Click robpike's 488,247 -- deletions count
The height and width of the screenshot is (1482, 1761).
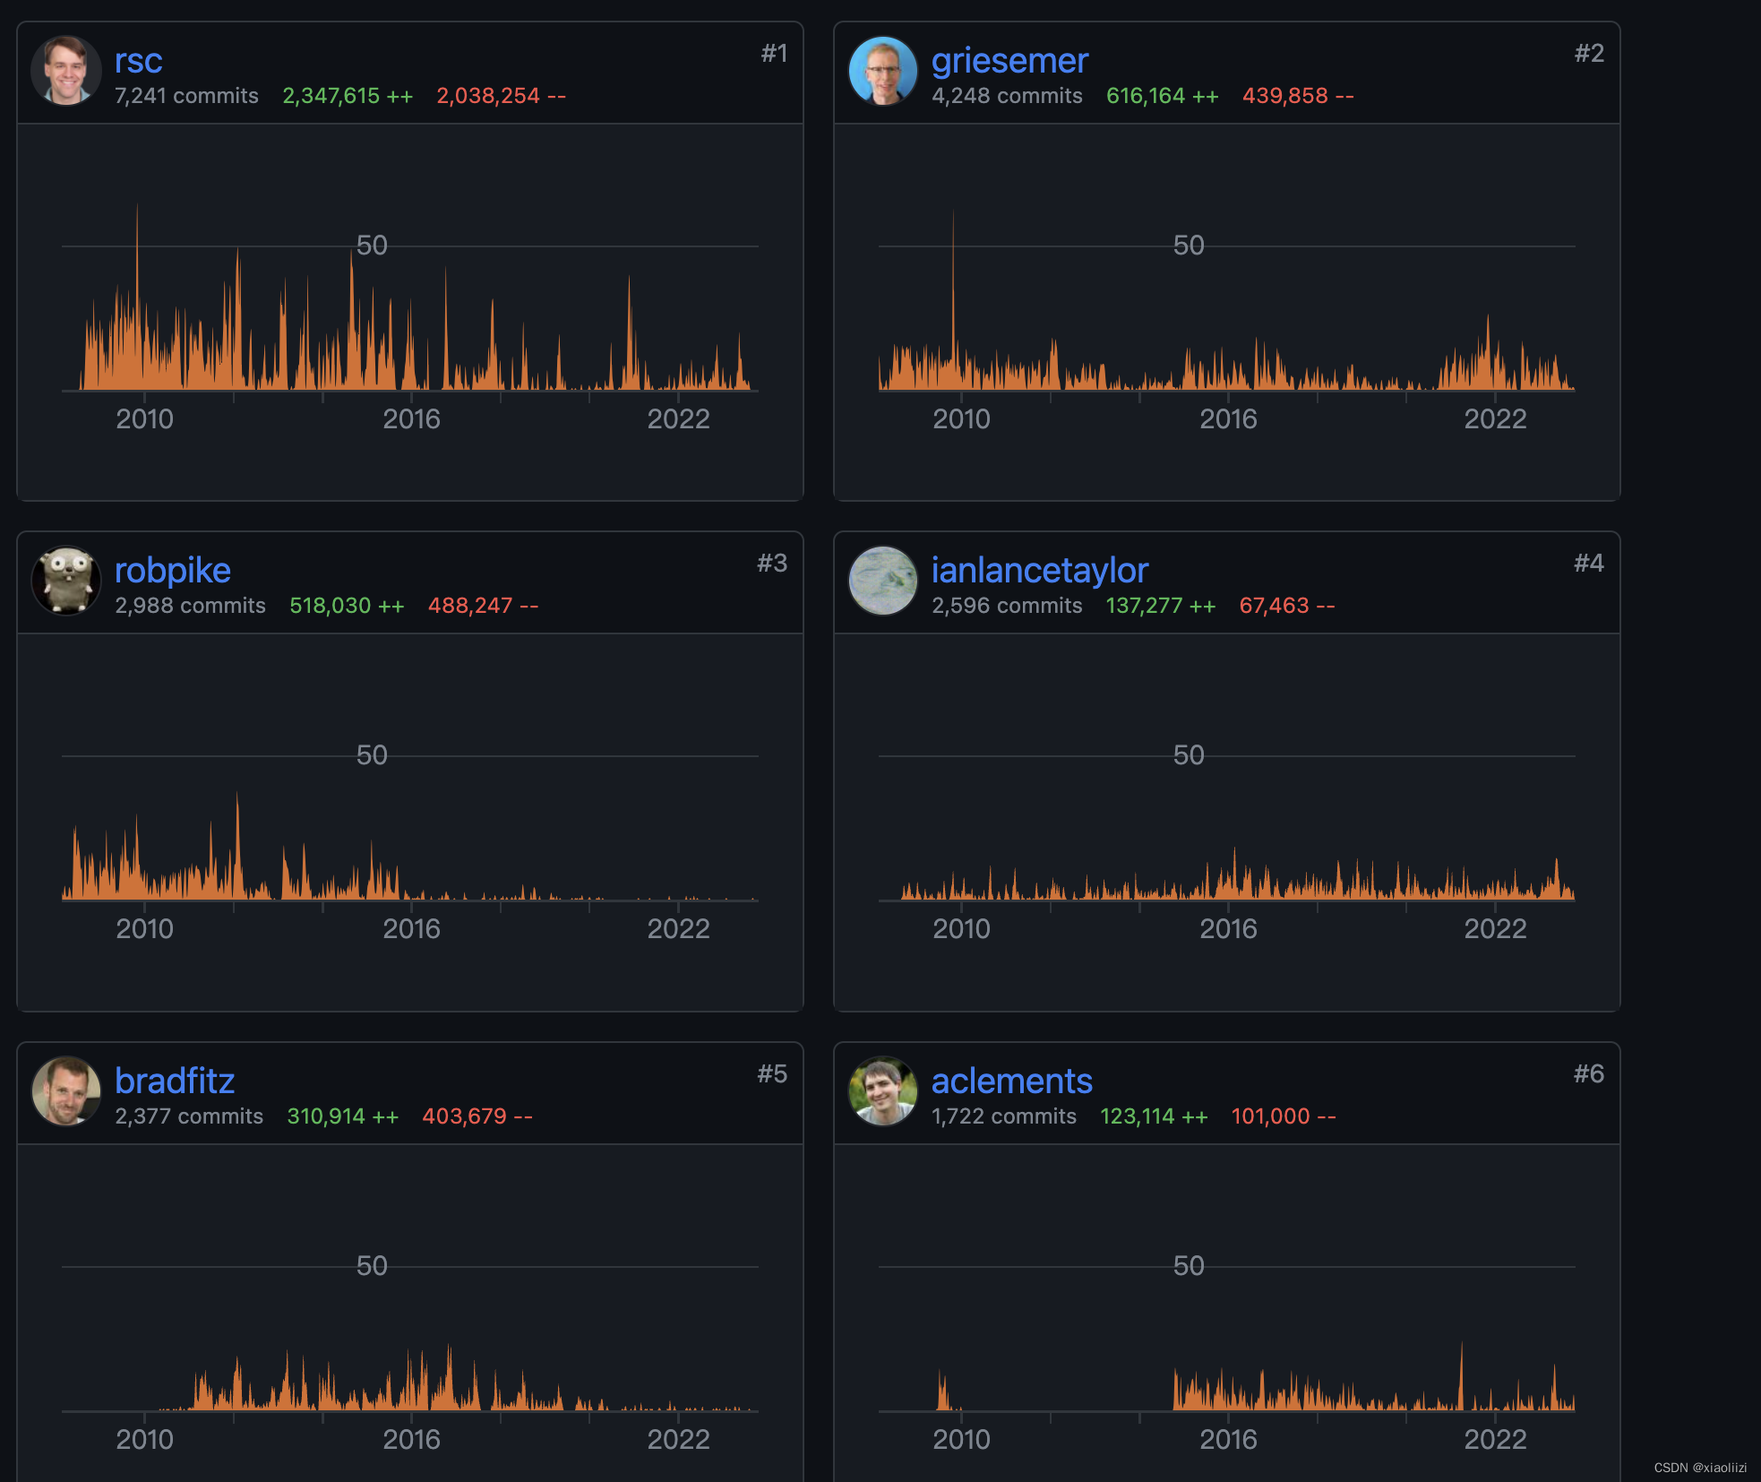coord(483,606)
